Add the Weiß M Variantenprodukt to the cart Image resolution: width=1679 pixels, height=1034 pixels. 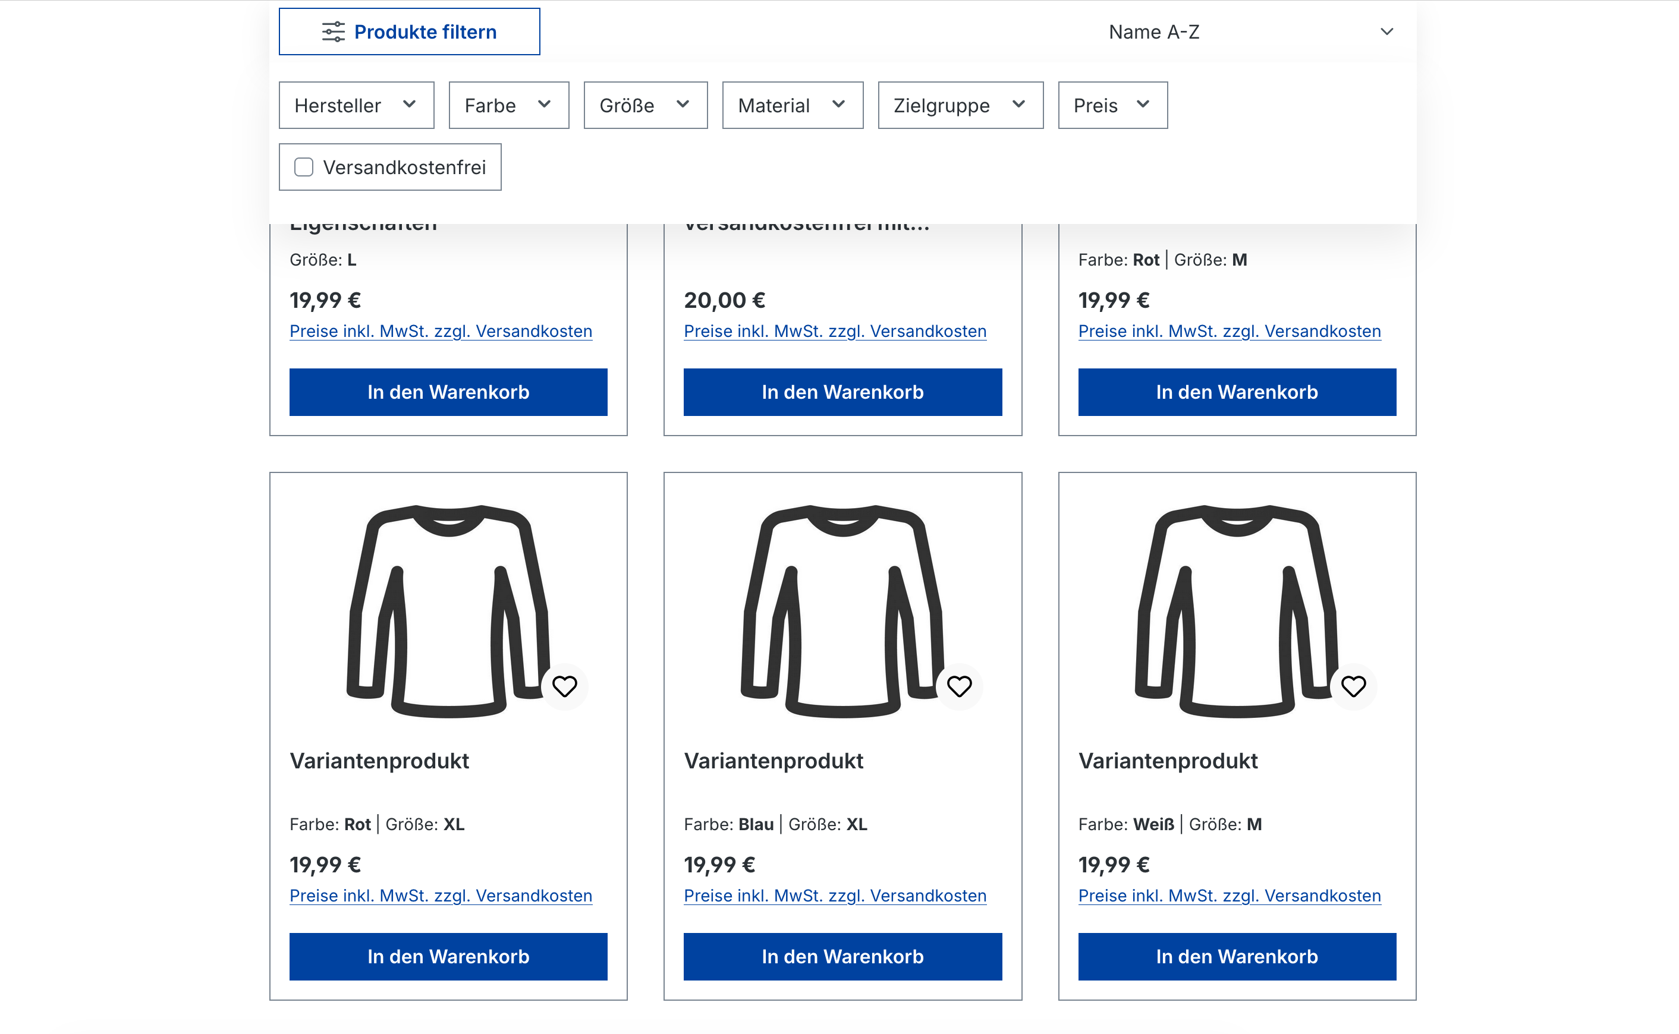(1237, 956)
